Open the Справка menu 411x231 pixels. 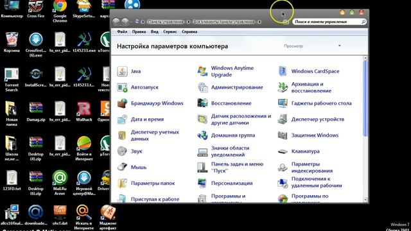(x=189, y=31)
